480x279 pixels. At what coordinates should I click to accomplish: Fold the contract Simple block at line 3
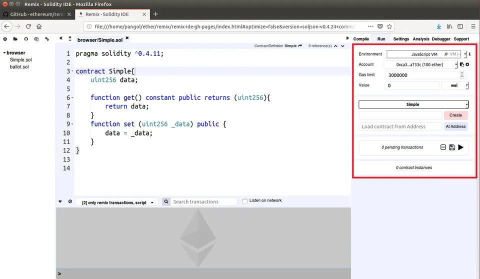point(72,71)
